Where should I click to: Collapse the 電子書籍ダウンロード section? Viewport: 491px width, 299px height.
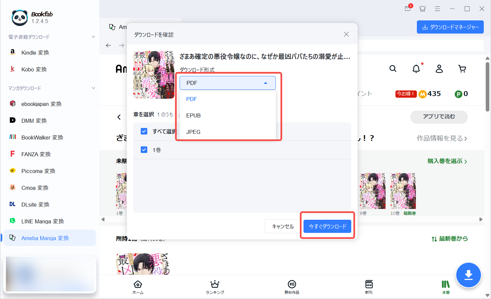click(x=93, y=37)
